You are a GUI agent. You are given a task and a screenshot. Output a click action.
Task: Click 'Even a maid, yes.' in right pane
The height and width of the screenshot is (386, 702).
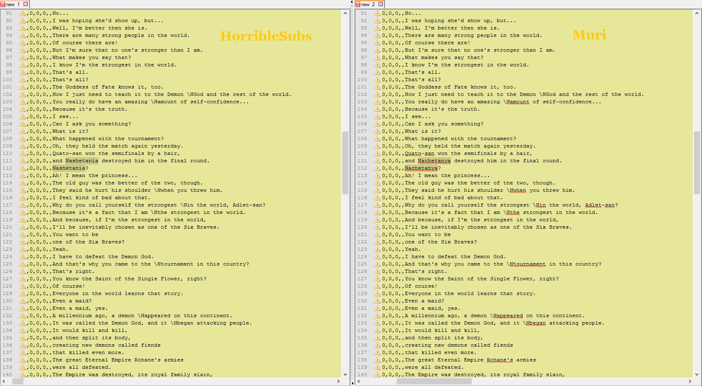[x=432, y=309]
